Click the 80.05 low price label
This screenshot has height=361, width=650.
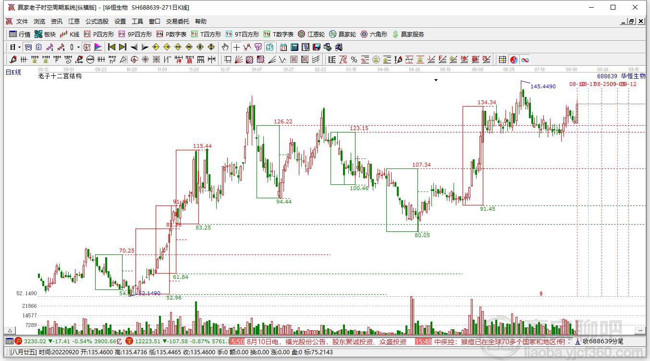(x=423, y=235)
